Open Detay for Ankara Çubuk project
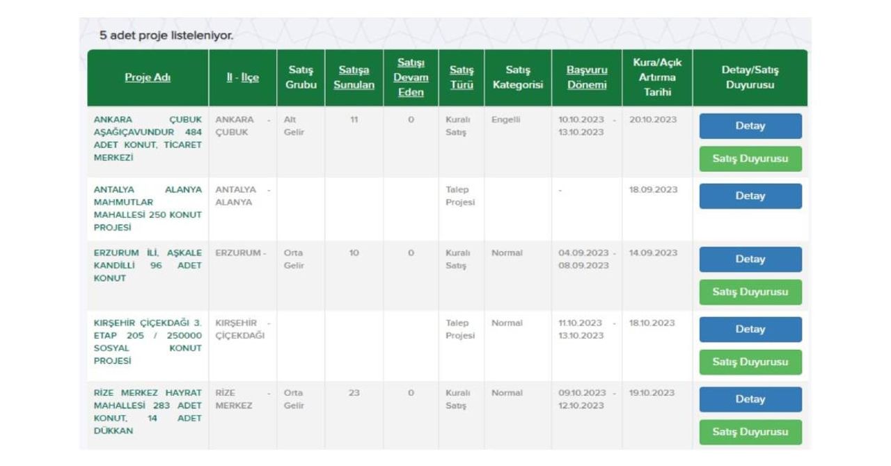Viewport: 891px width, 466px height. 750,126
